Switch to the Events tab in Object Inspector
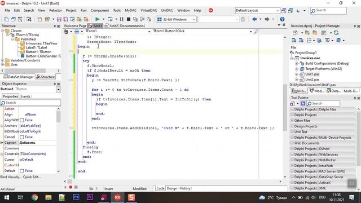The image size is (361, 203). [25, 96]
